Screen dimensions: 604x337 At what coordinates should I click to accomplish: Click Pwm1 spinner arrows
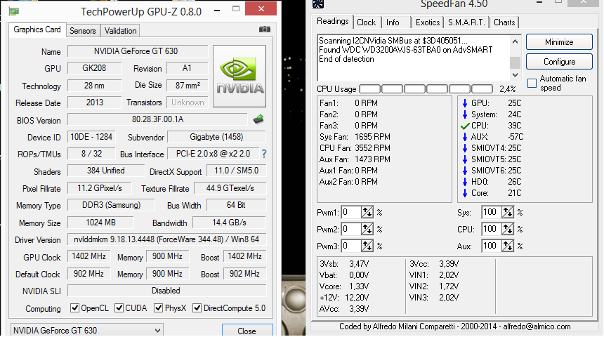tap(367, 212)
